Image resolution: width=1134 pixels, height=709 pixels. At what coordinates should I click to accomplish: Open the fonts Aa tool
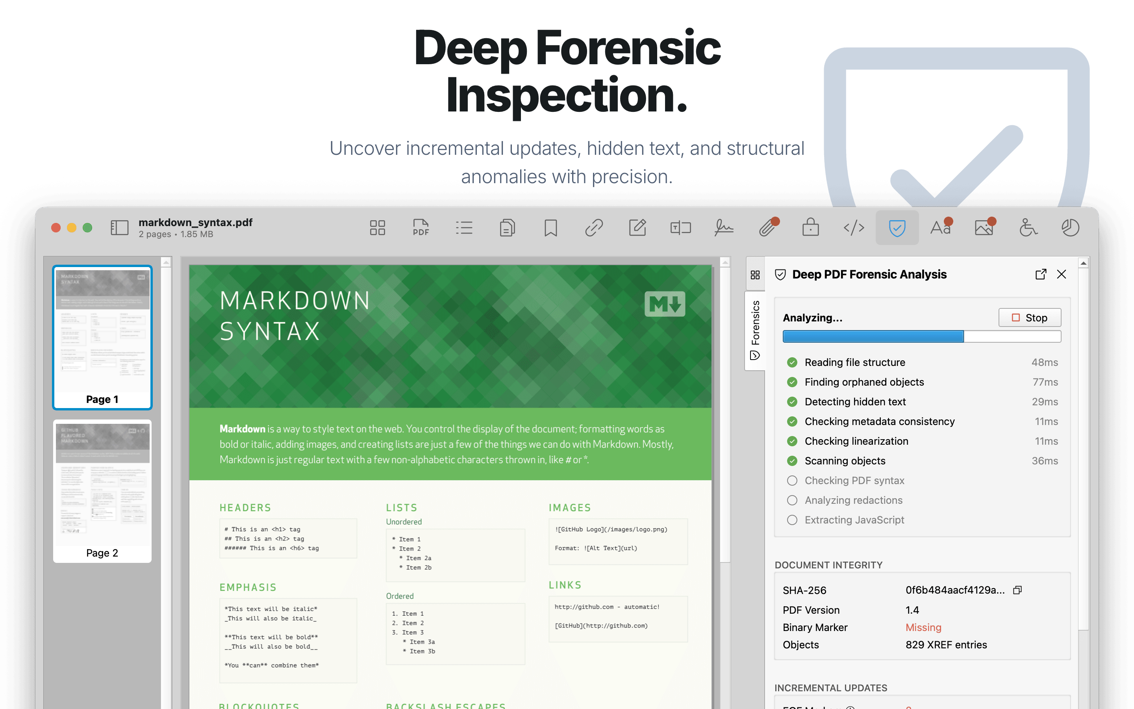coord(940,228)
